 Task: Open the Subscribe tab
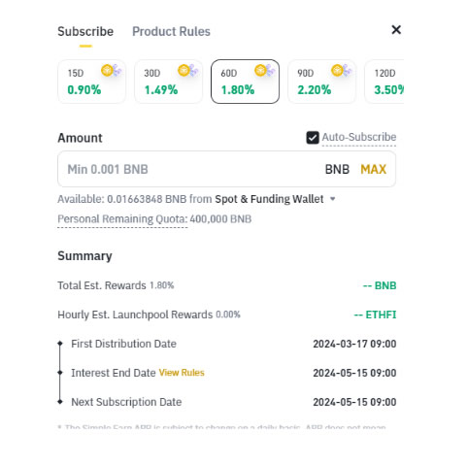point(85,31)
